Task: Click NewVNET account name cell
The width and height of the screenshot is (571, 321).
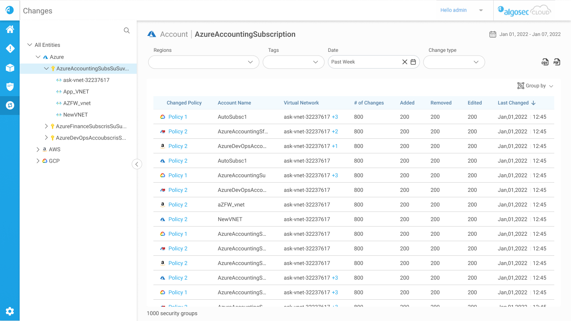Action: (230, 219)
